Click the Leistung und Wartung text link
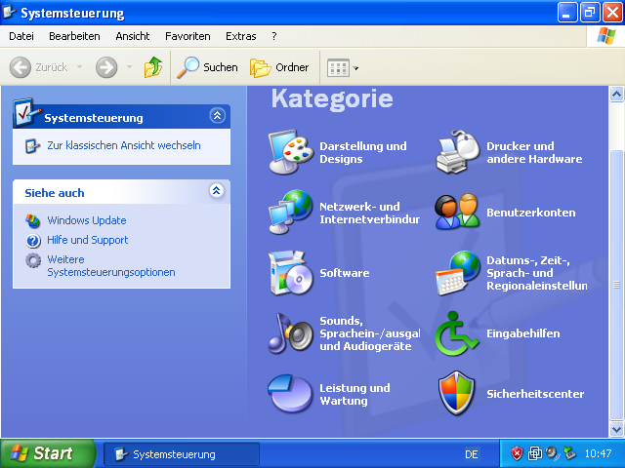625x468 pixels. [354, 394]
